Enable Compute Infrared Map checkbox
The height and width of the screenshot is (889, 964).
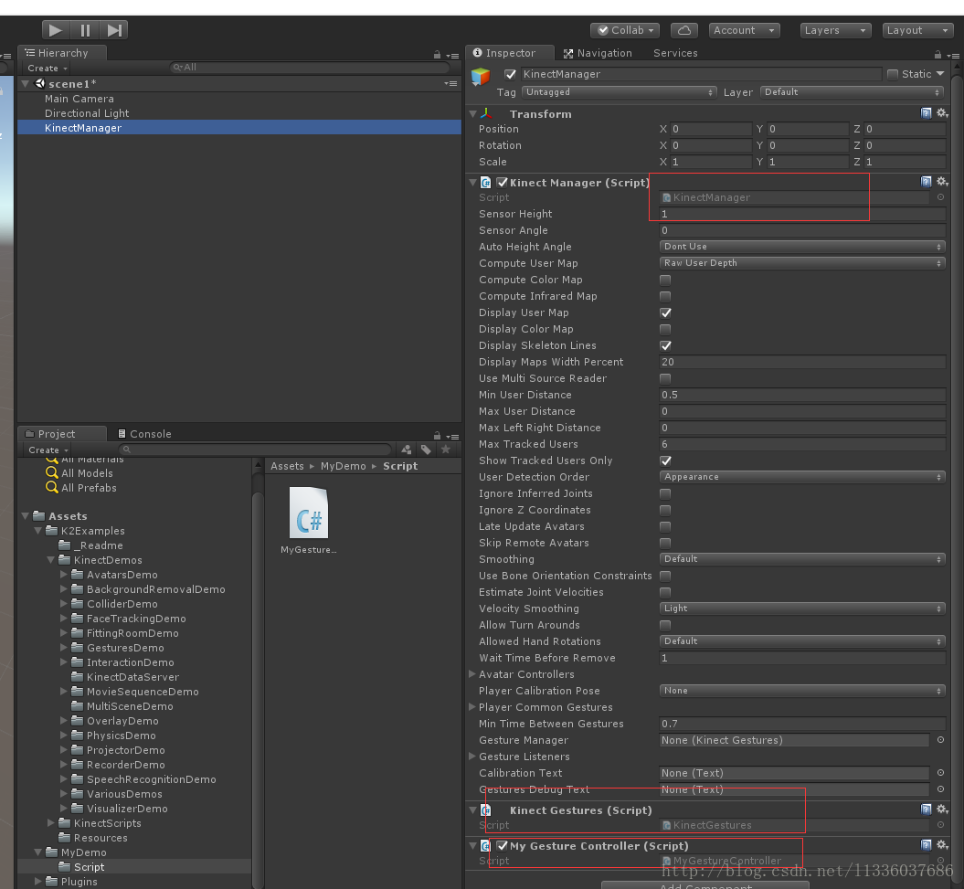pyautogui.click(x=665, y=296)
